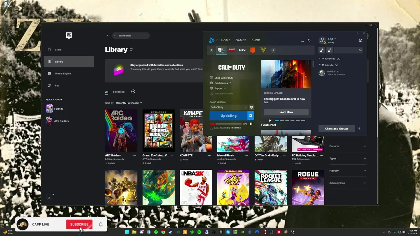Open game settings gear beside Updating
Screen dimensions: 420x236
click(251, 116)
